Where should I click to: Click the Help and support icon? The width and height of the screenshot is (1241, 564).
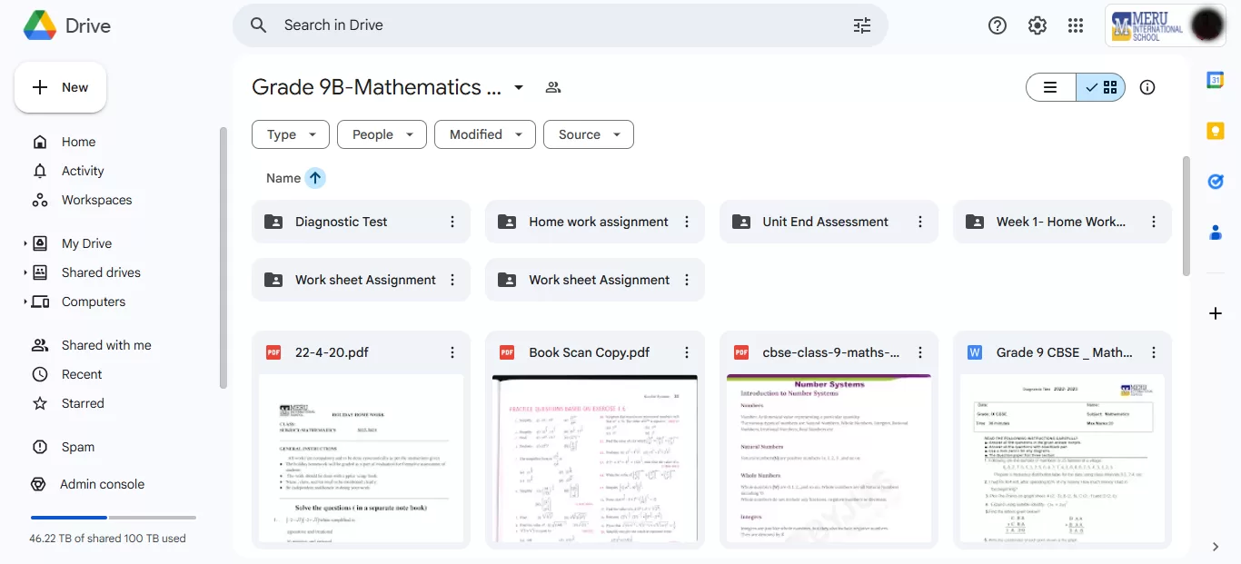(x=998, y=25)
